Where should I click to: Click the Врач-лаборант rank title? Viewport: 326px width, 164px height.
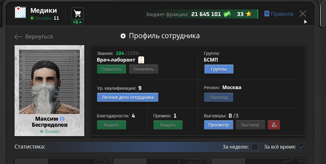[116, 60]
